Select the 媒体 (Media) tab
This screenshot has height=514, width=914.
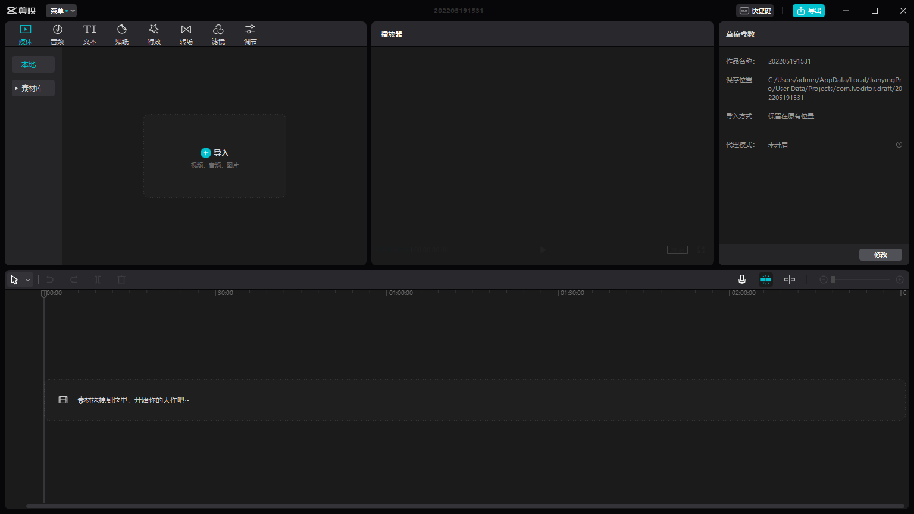(25, 35)
